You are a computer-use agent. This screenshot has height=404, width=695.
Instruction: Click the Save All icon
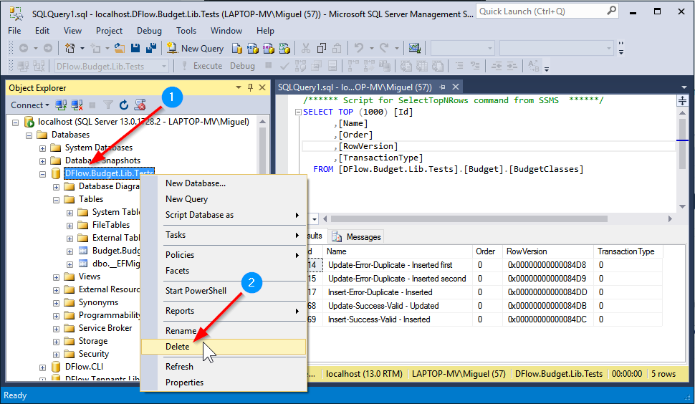pyautogui.click(x=151, y=48)
